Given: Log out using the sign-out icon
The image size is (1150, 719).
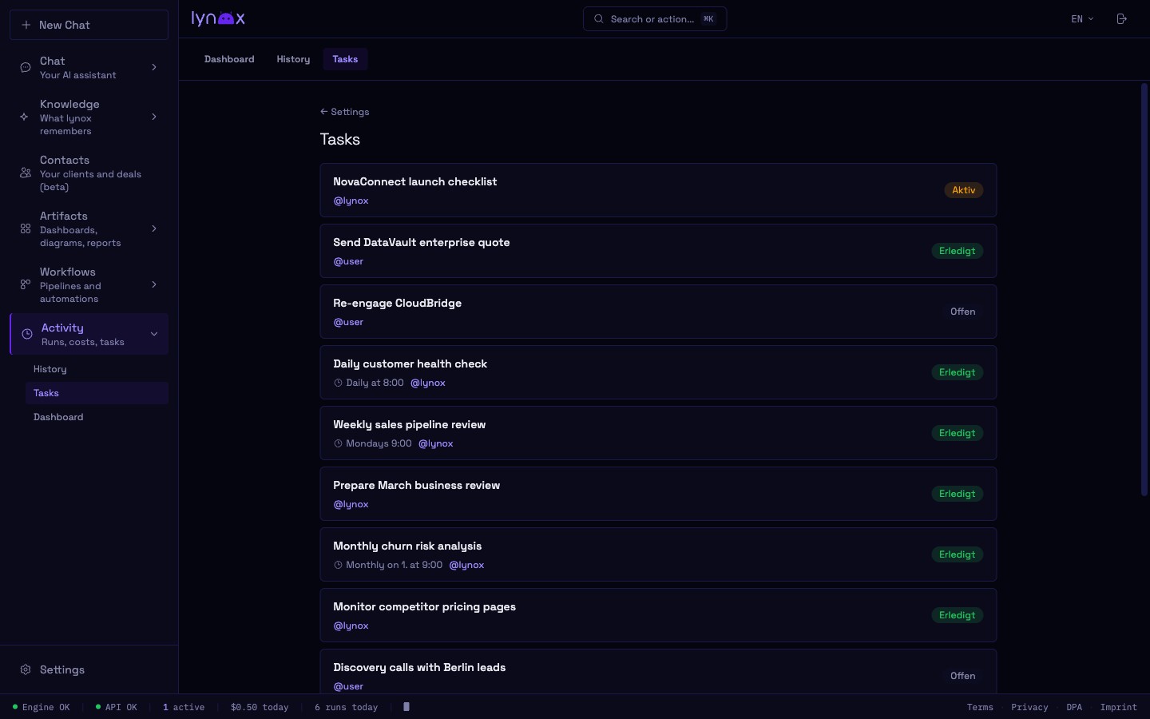Looking at the screenshot, I should (x=1121, y=18).
